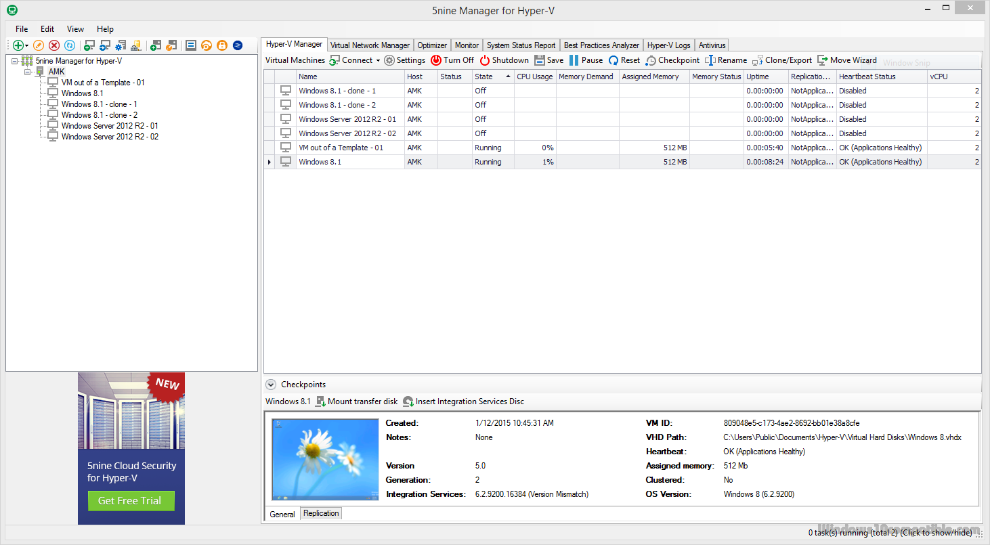Open the File menu
The height and width of the screenshot is (545, 990).
(x=22, y=29)
